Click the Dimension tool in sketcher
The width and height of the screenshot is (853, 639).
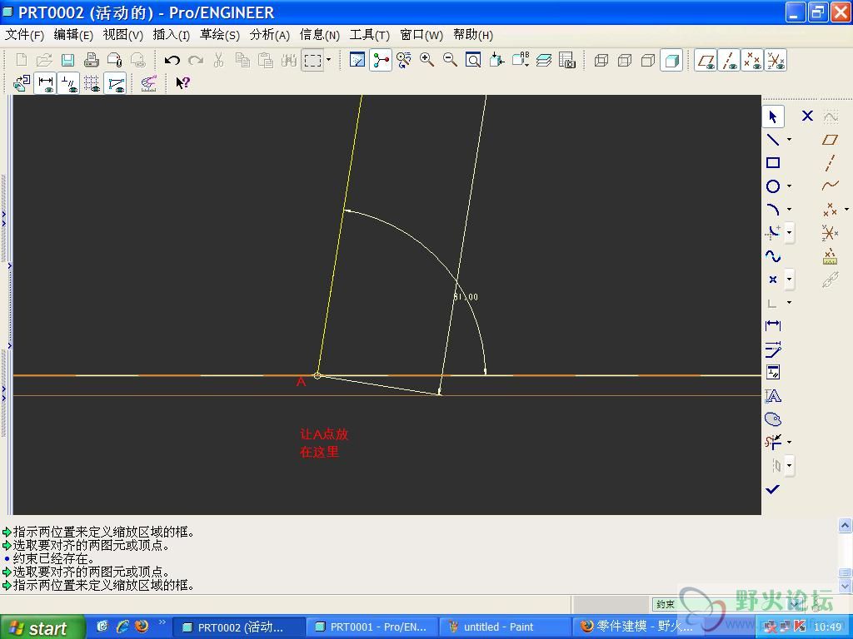click(773, 326)
